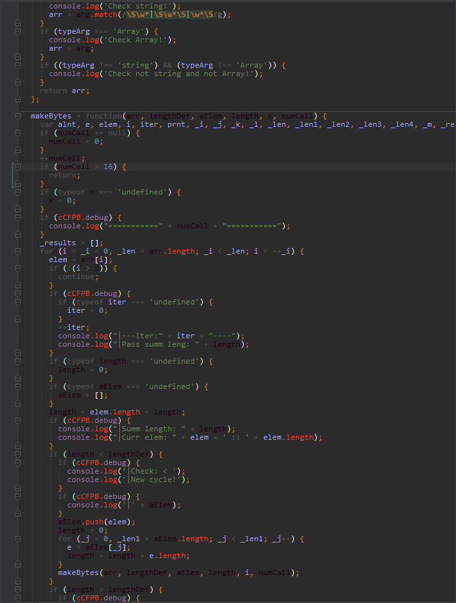Fold the typeArg !== 'string' if block
Image resolution: width=456 pixels, height=603 pixels.
pos(18,65)
